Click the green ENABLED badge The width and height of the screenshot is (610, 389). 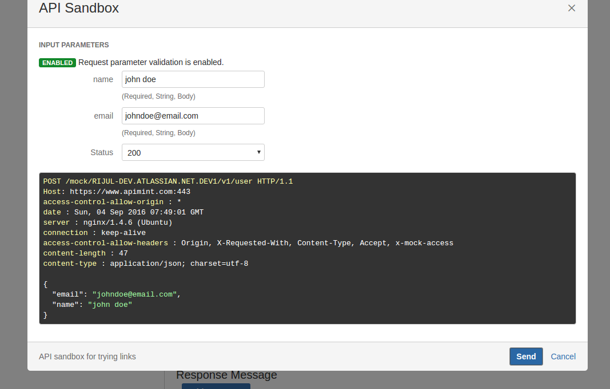[x=57, y=63]
